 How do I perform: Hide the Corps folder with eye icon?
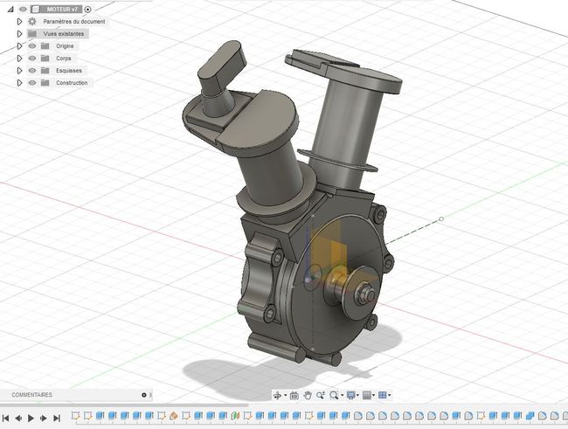click(x=32, y=59)
